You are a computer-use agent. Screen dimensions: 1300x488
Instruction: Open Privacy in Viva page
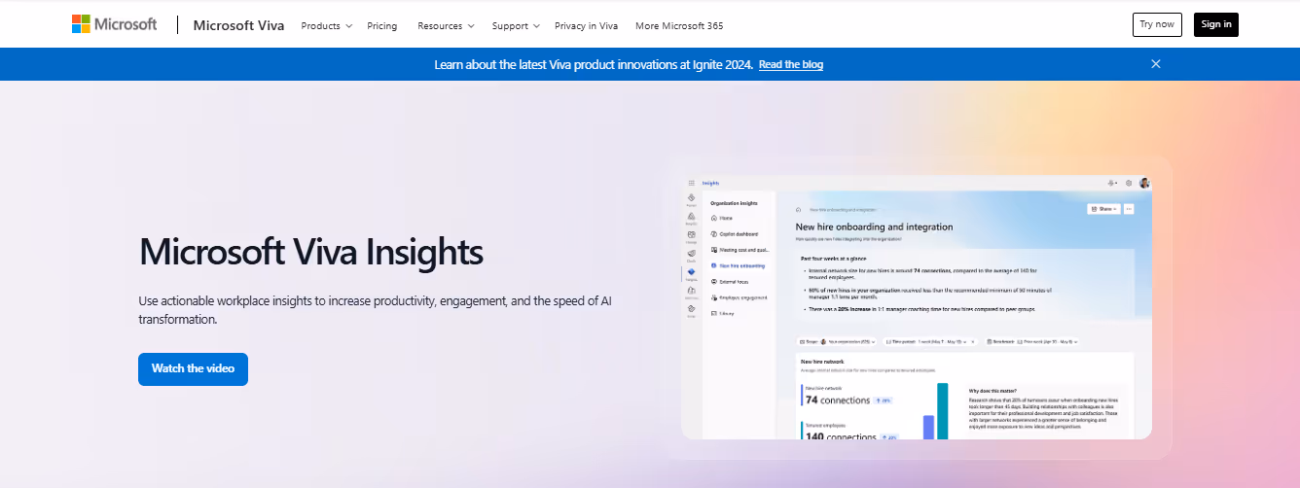point(587,25)
